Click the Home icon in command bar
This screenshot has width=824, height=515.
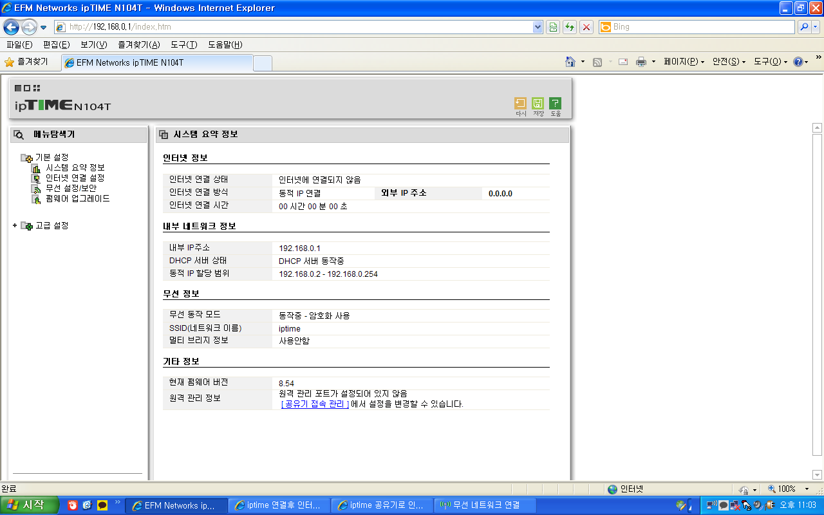point(570,62)
